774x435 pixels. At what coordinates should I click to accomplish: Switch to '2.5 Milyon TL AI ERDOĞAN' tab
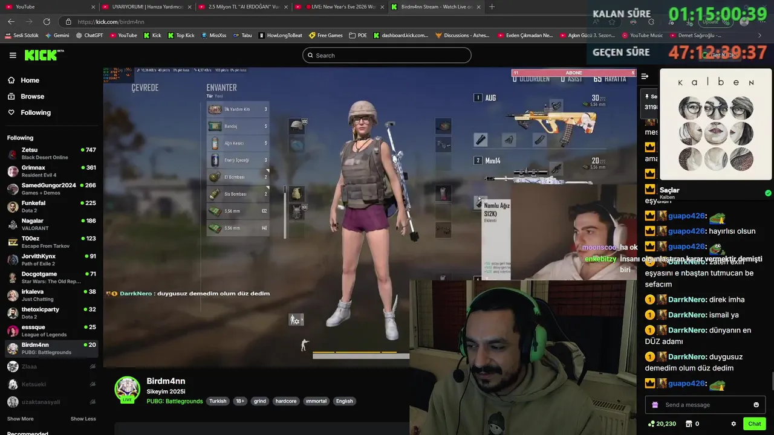tap(243, 7)
